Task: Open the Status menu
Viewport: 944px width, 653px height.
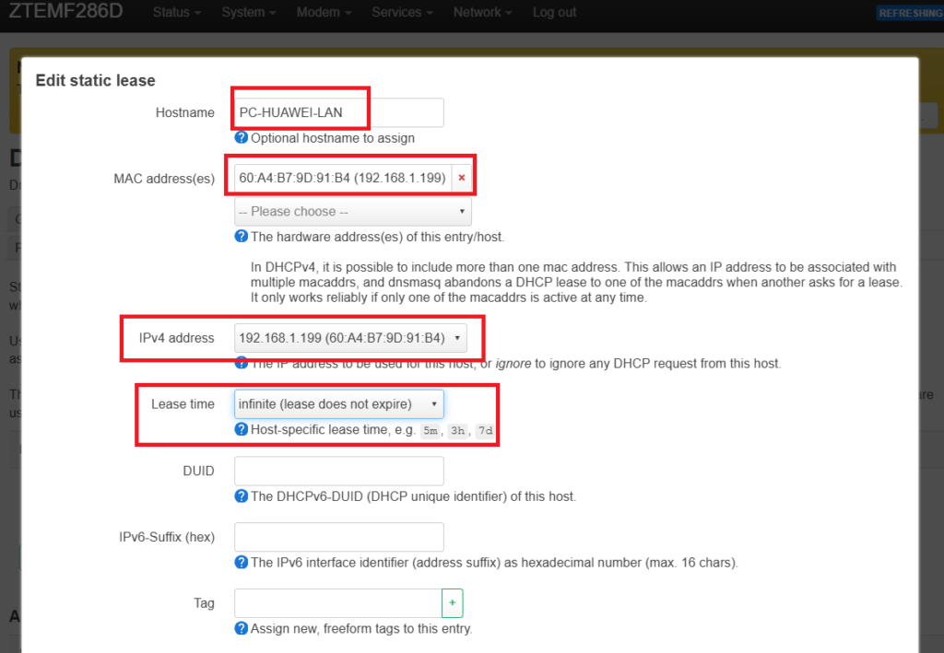Action: [177, 12]
